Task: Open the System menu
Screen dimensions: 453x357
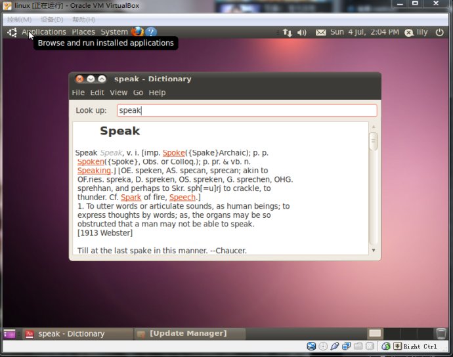Action: [x=114, y=31]
